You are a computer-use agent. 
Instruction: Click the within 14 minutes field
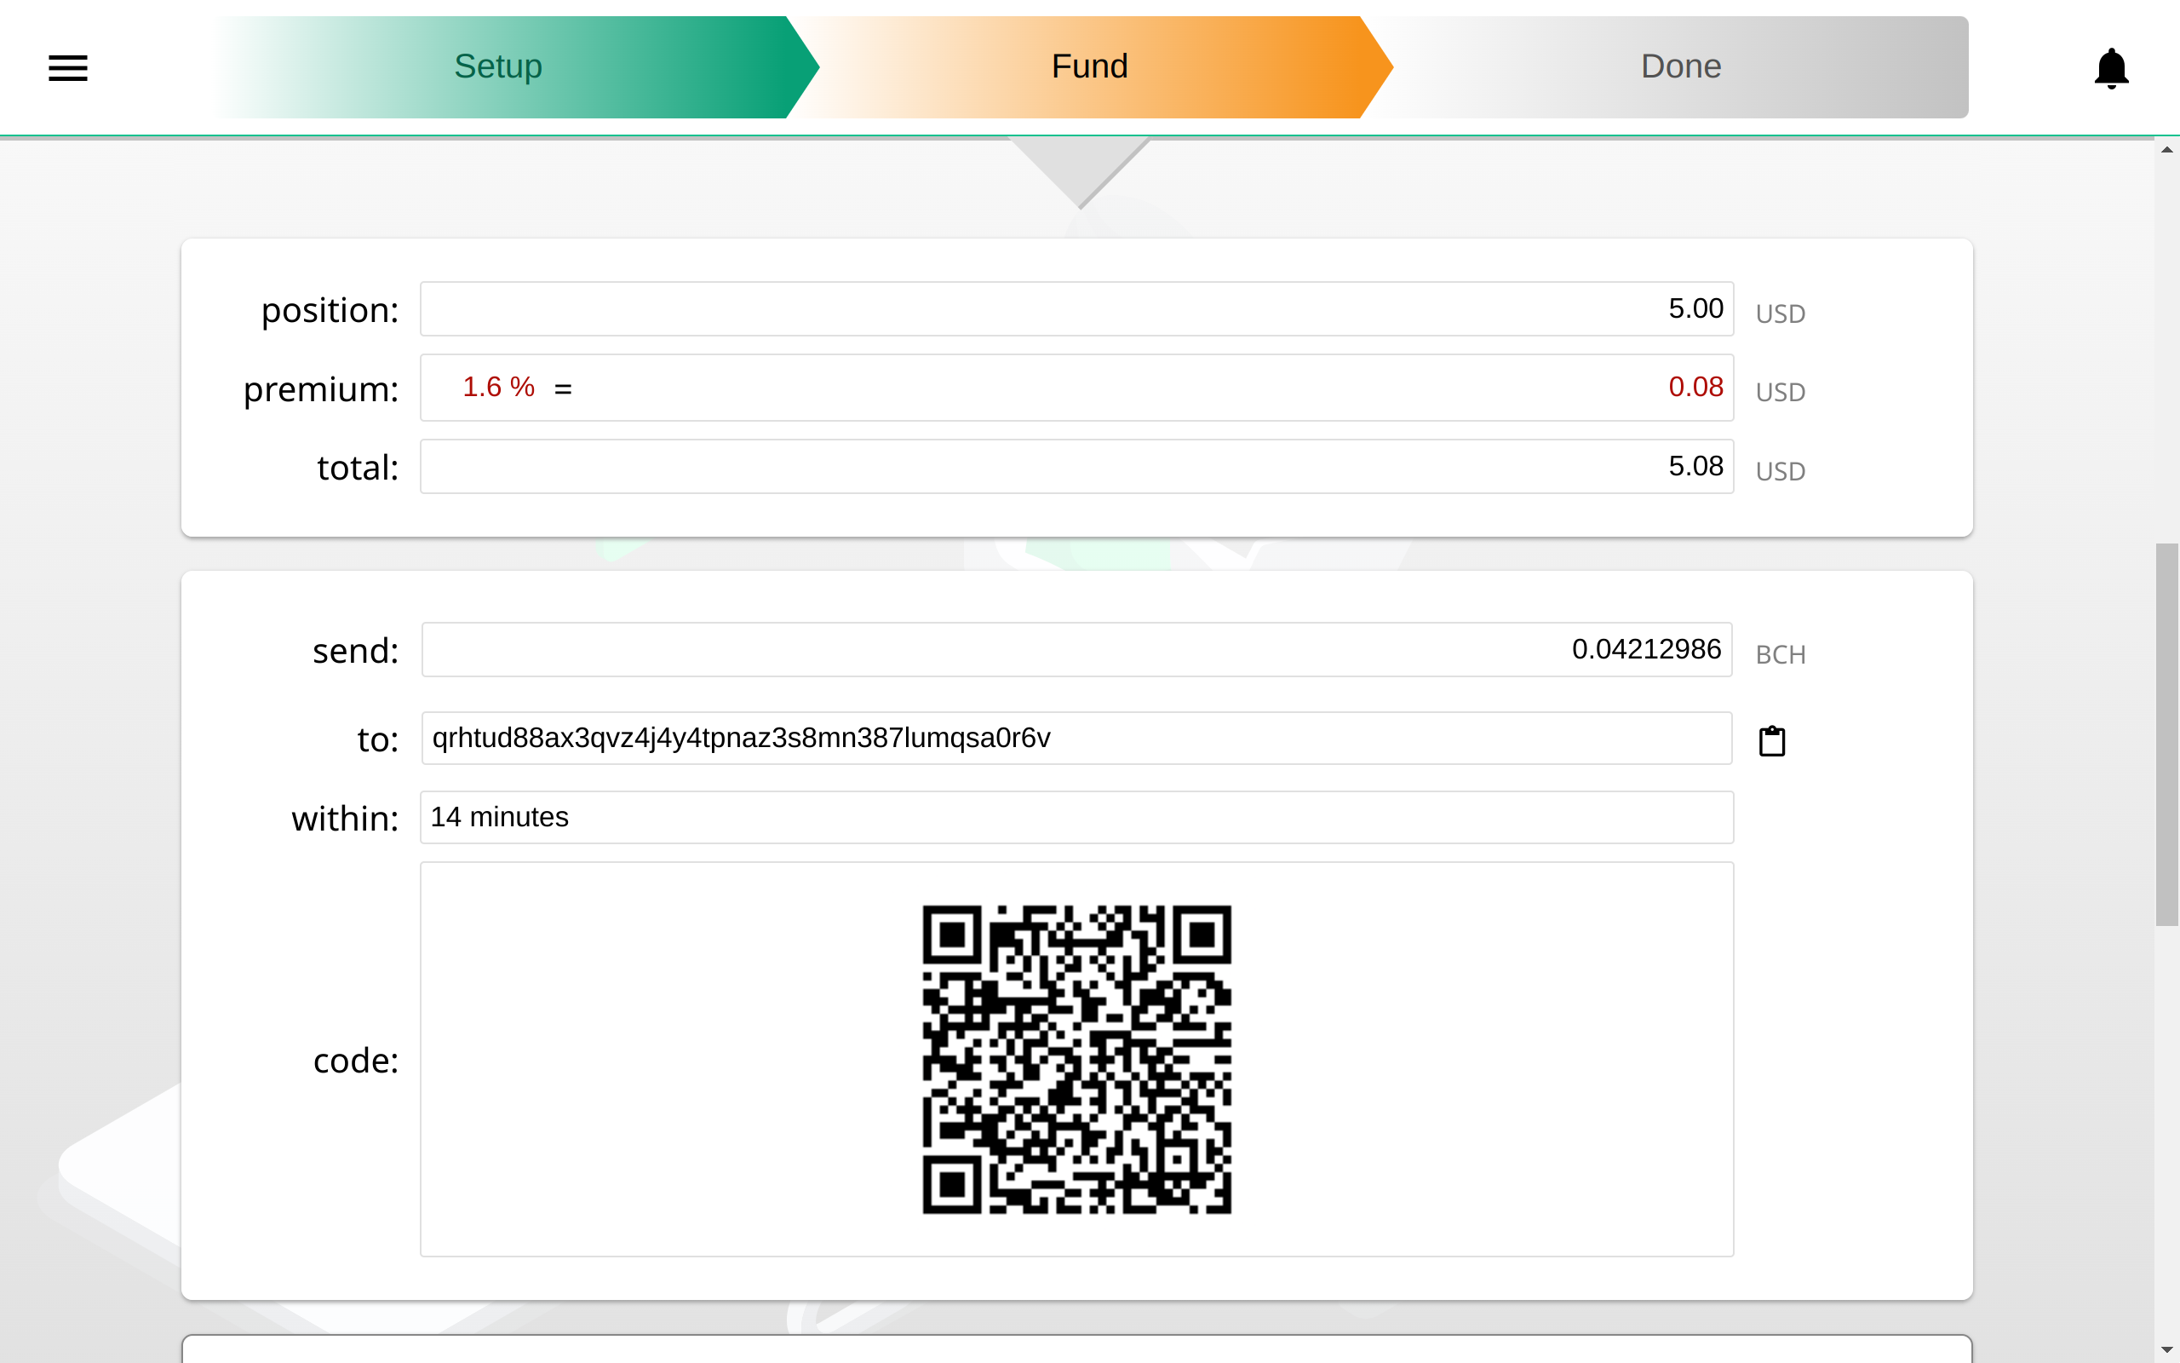point(1076,818)
